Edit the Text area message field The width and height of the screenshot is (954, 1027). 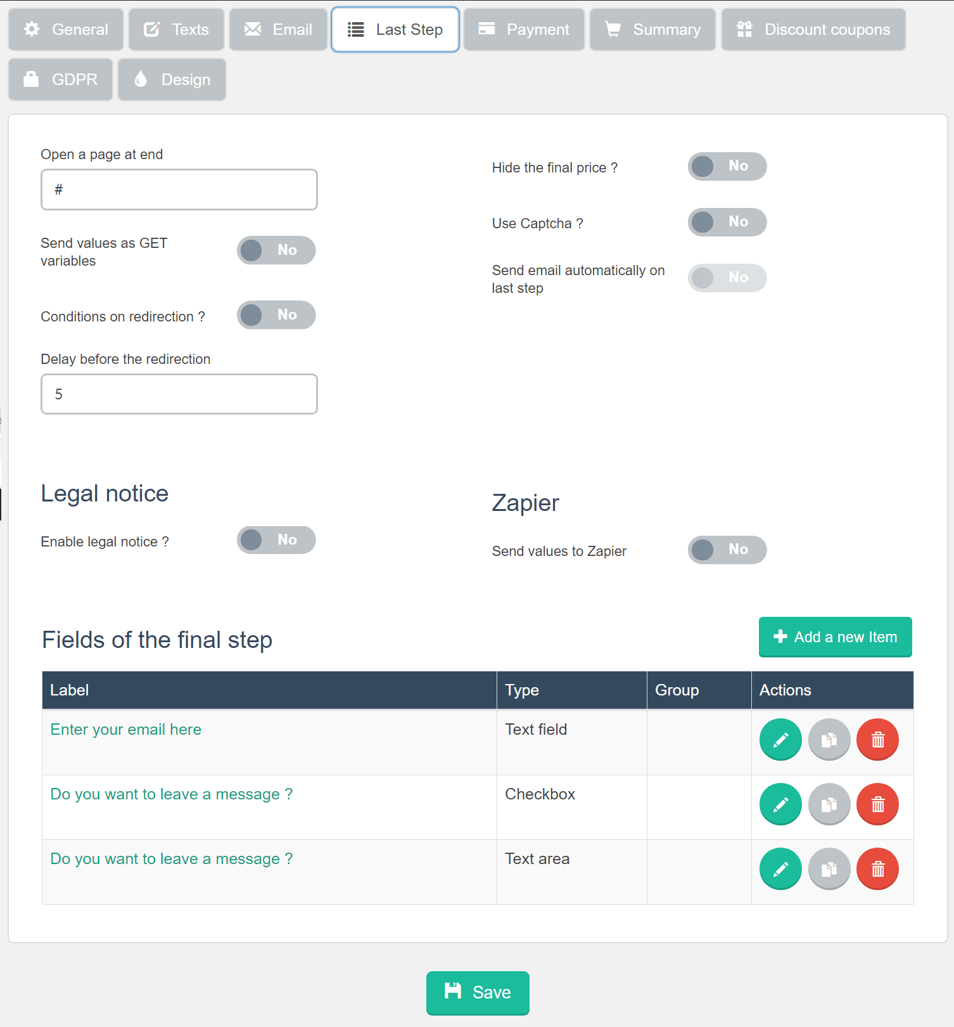click(780, 869)
